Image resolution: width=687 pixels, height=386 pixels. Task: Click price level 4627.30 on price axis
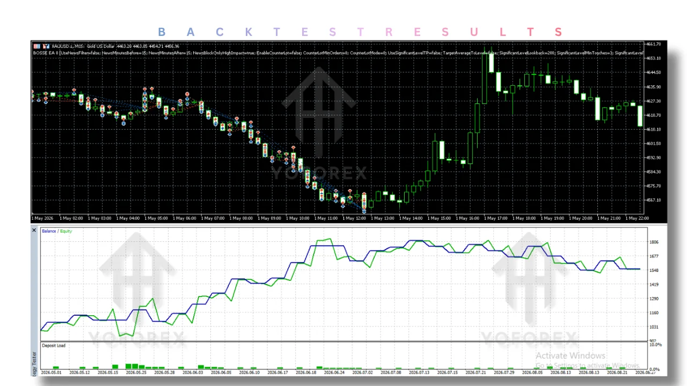pos(654,101)
